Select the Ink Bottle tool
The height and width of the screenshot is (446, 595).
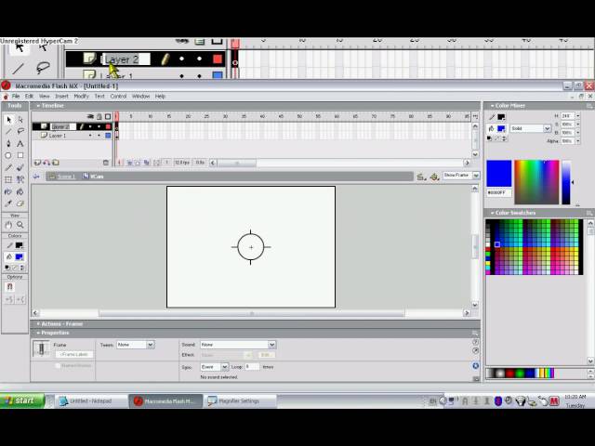[8, 191]
